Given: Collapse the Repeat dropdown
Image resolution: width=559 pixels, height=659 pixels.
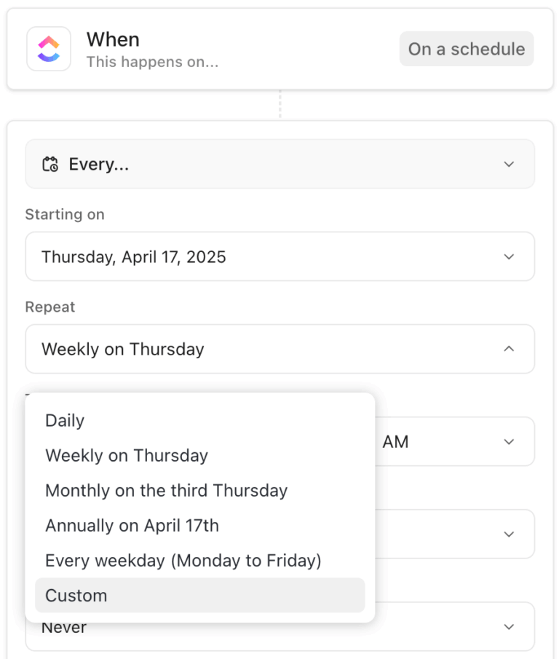Looking at the screenshot, I should [x=510, y=349].
